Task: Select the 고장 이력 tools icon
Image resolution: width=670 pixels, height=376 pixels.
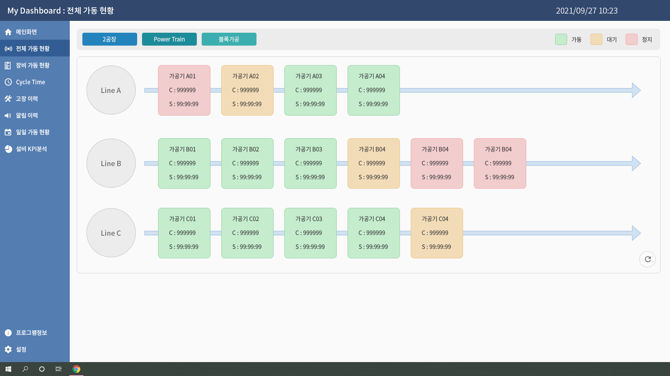Action: (x=8, y=99)
